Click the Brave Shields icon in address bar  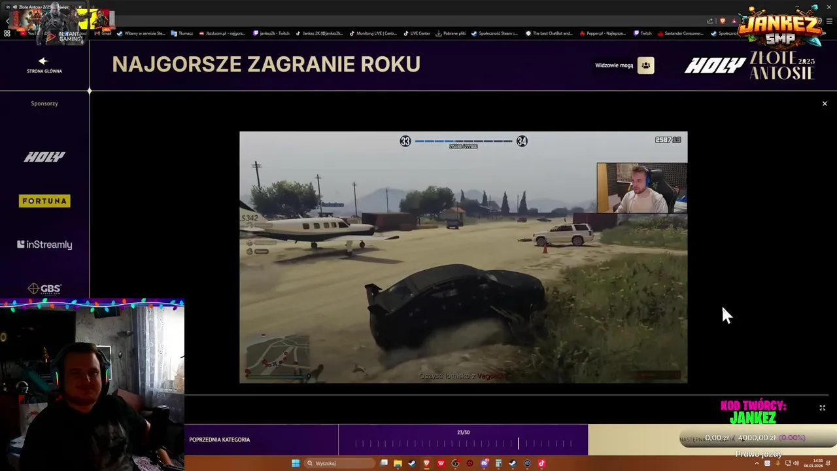(x=723, y=21)
